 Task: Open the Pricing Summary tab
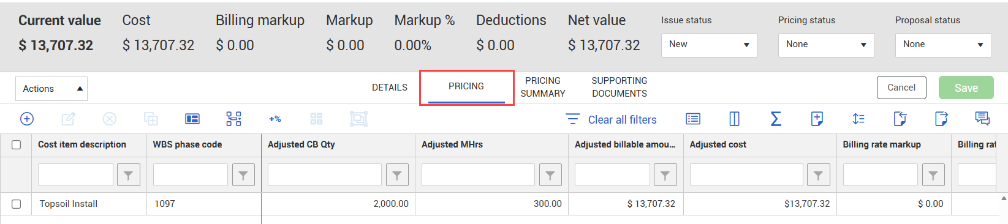(543, 87)
